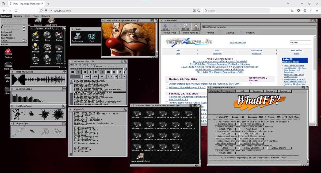Open the WhatIFF4.18 drawer
Screen dimensions: 321x173
[189, 125]
